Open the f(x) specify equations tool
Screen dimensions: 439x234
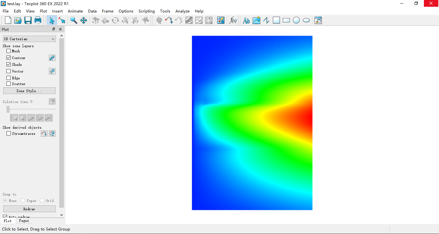tap(233, 20)
